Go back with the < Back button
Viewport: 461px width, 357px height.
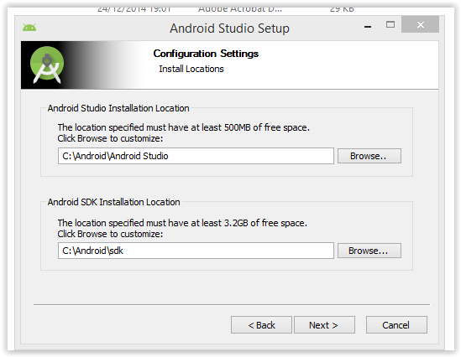261,324
